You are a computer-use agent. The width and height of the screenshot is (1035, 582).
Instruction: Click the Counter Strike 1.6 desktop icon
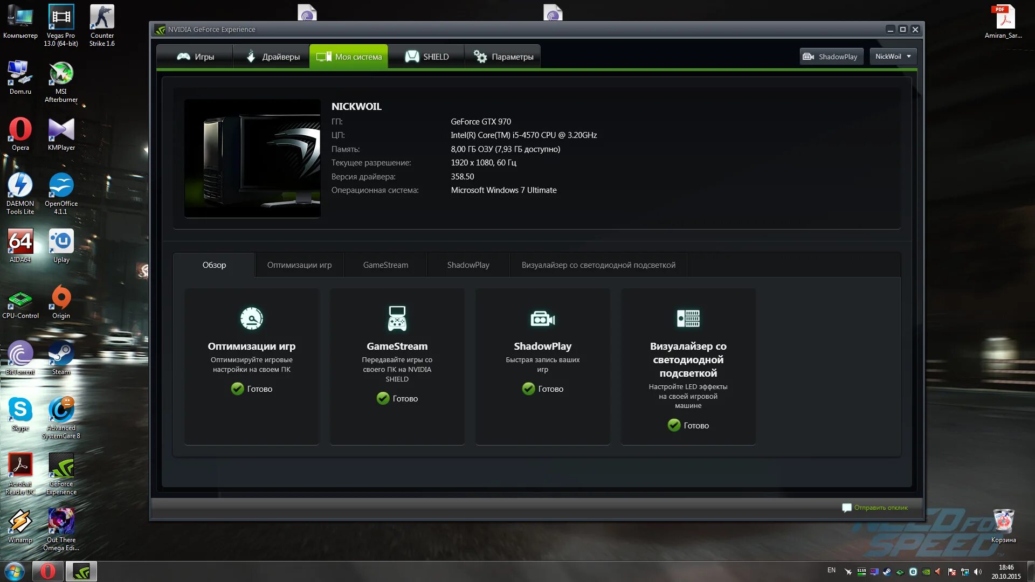(x=102, y=25)
